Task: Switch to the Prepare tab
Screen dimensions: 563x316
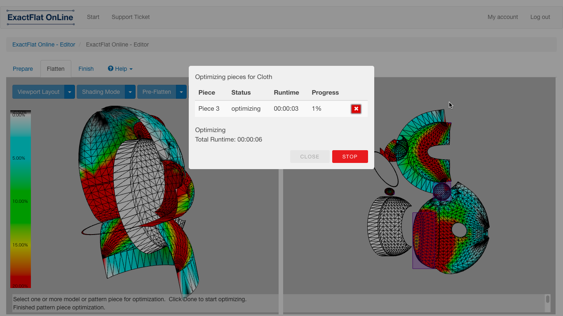Action: point(23,69)
